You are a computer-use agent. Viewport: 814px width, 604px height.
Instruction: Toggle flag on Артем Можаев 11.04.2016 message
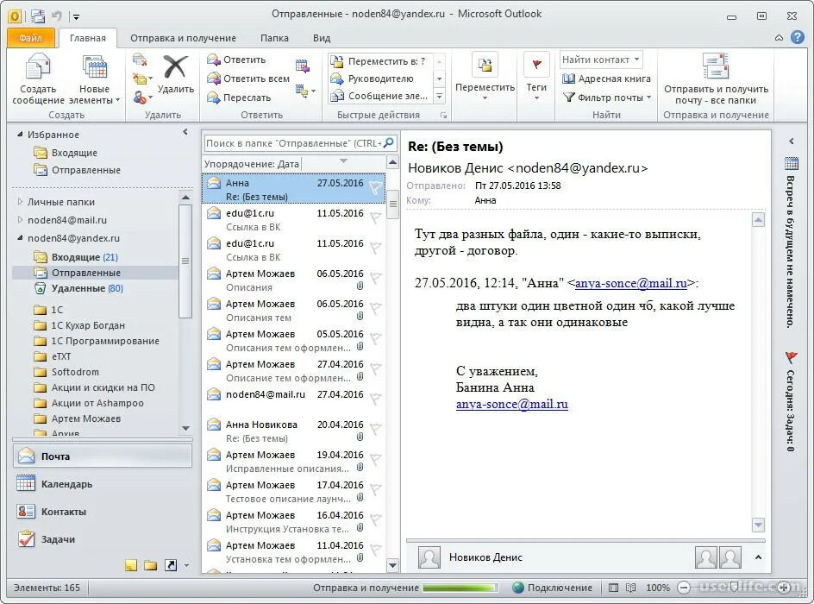point(375,550)
